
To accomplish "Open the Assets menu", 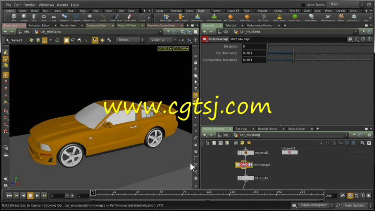I will [62, 5].
